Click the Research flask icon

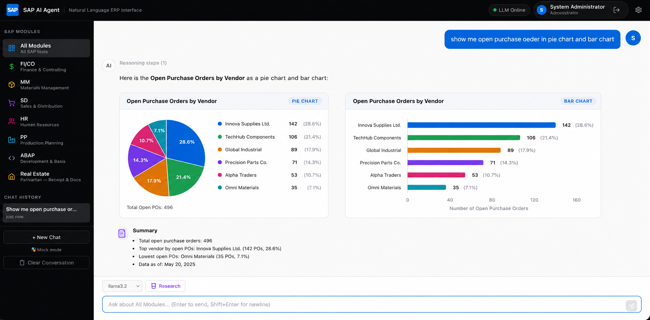(153, 286)
